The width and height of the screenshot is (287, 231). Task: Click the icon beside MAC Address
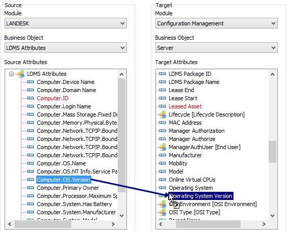pos(162,123)
